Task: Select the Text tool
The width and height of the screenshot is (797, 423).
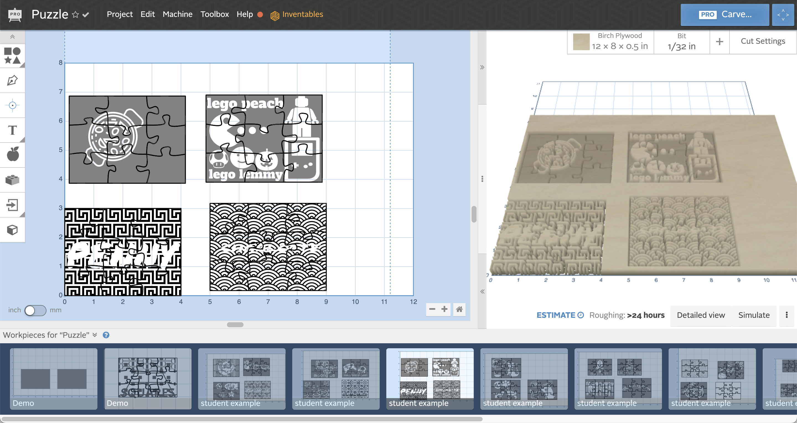Action: tap(12, 130)
